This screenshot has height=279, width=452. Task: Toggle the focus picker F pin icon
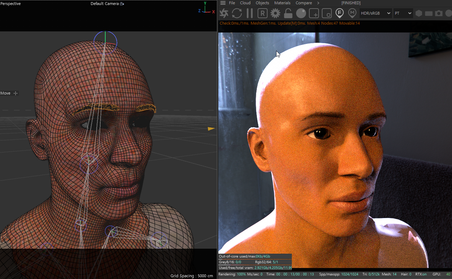(x=340, y=14)
